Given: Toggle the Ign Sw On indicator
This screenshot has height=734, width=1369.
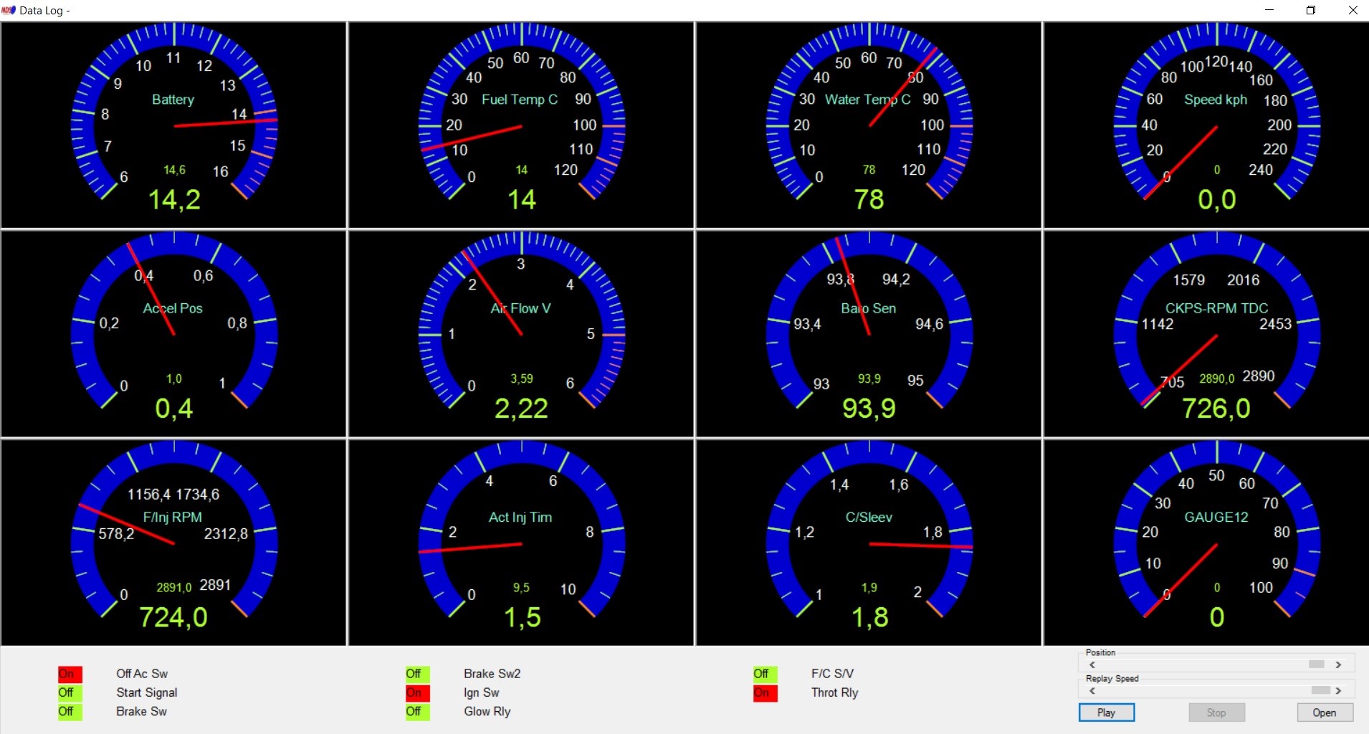Looking at the screenshot, I should coord(418,693).
